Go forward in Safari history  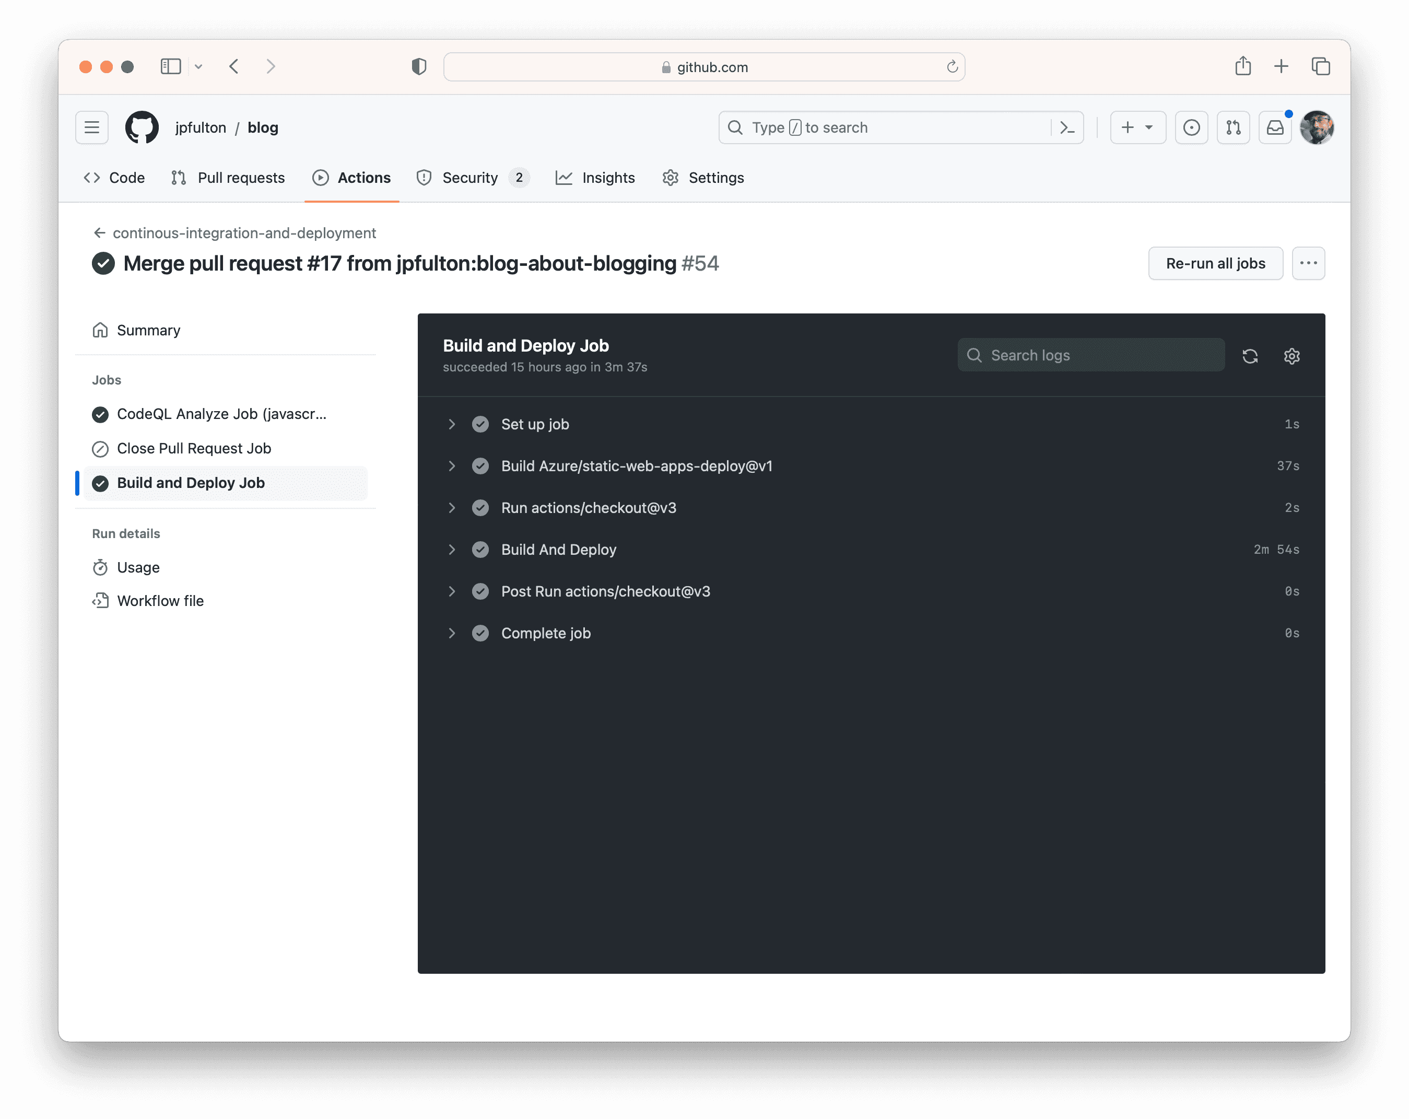[x=271, y=67]
